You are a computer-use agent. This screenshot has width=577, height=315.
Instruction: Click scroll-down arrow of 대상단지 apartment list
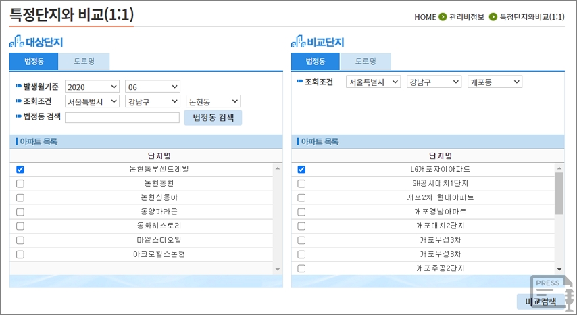point(278,270)
